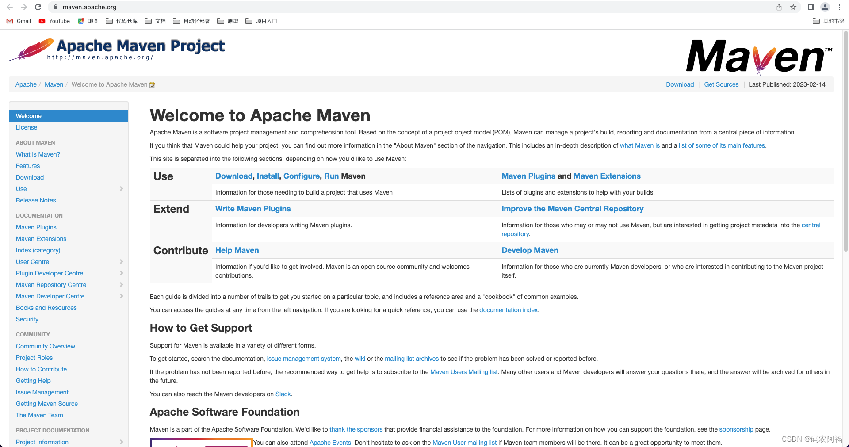Open the Gmail bookmark
The image size is (849, 447).
(x=19, y=21)
